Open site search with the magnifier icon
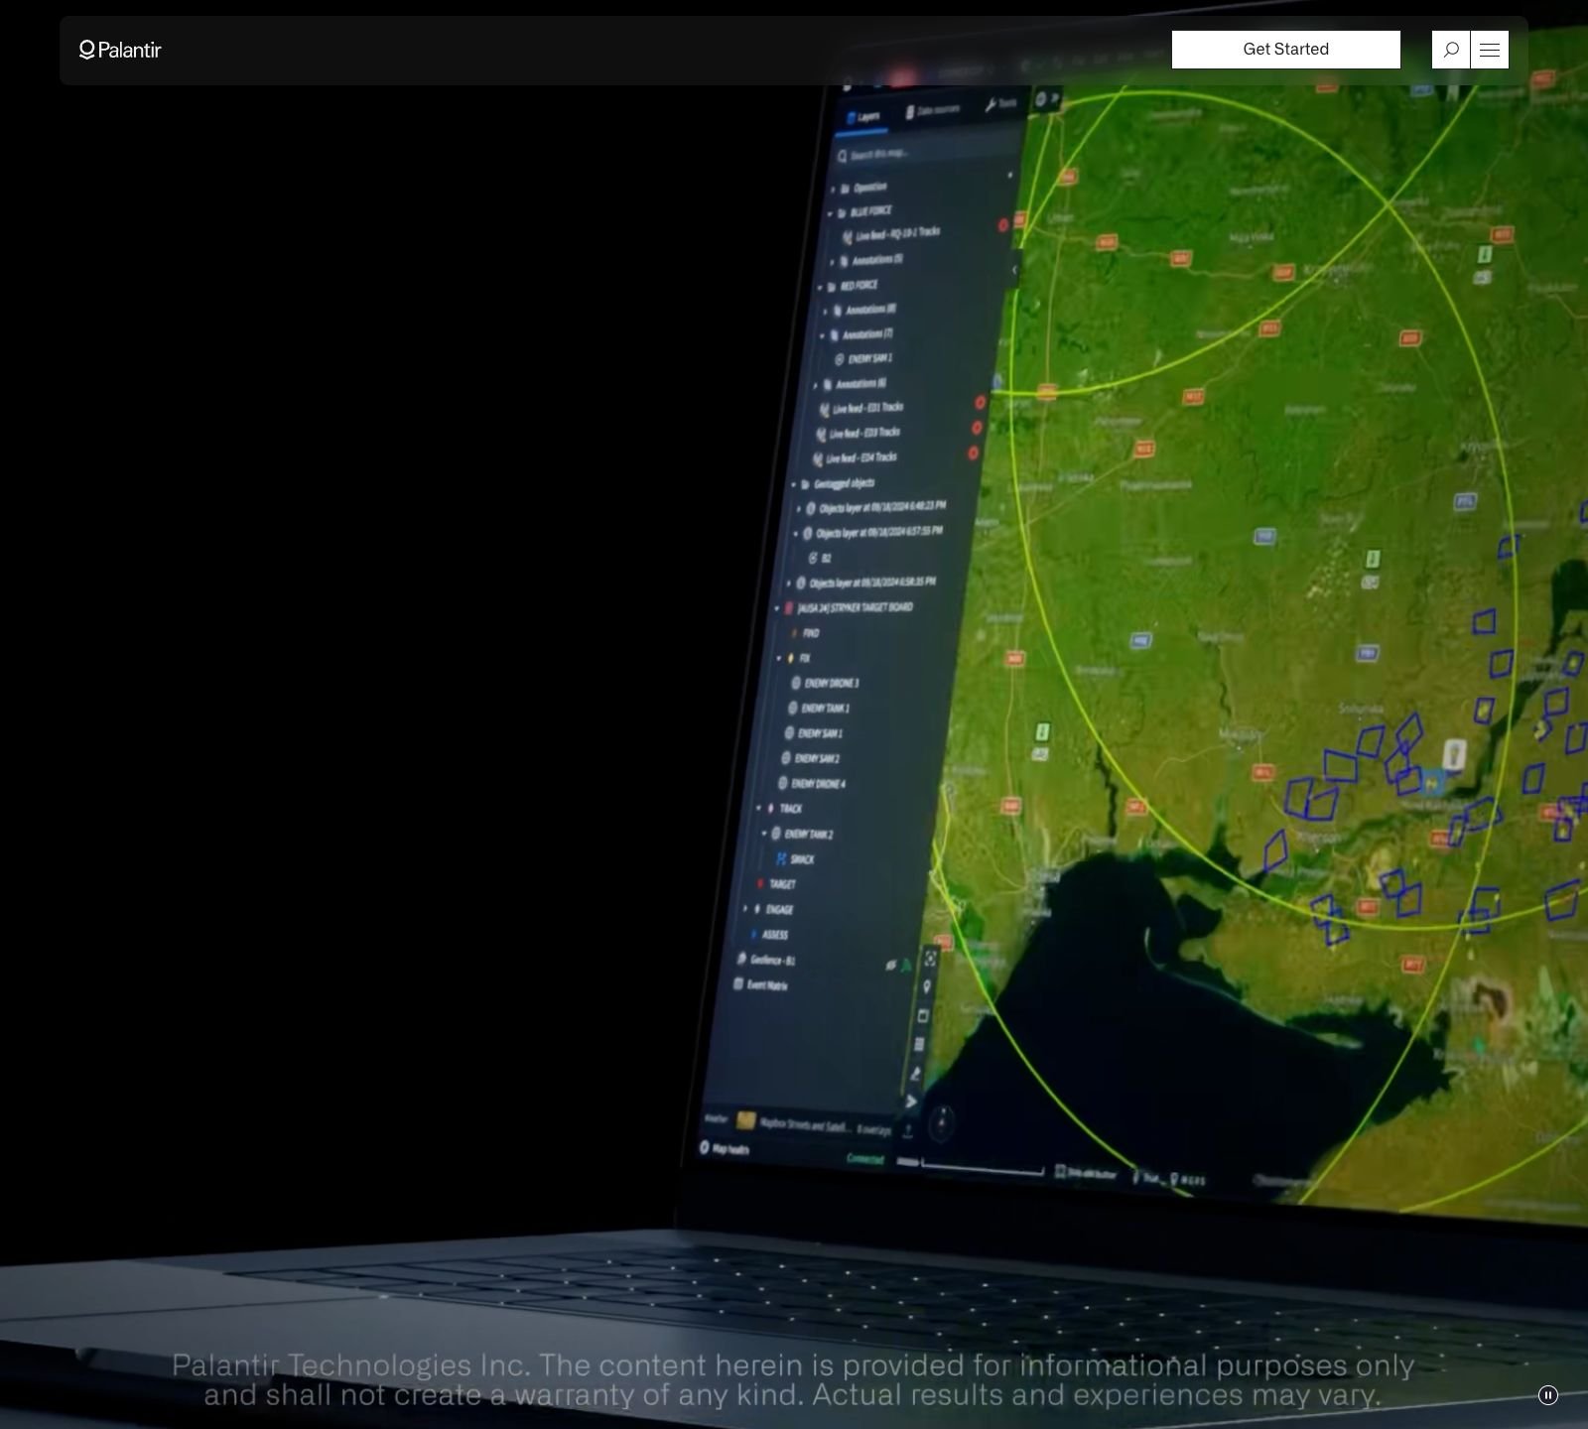 (x=1451, y=50)
